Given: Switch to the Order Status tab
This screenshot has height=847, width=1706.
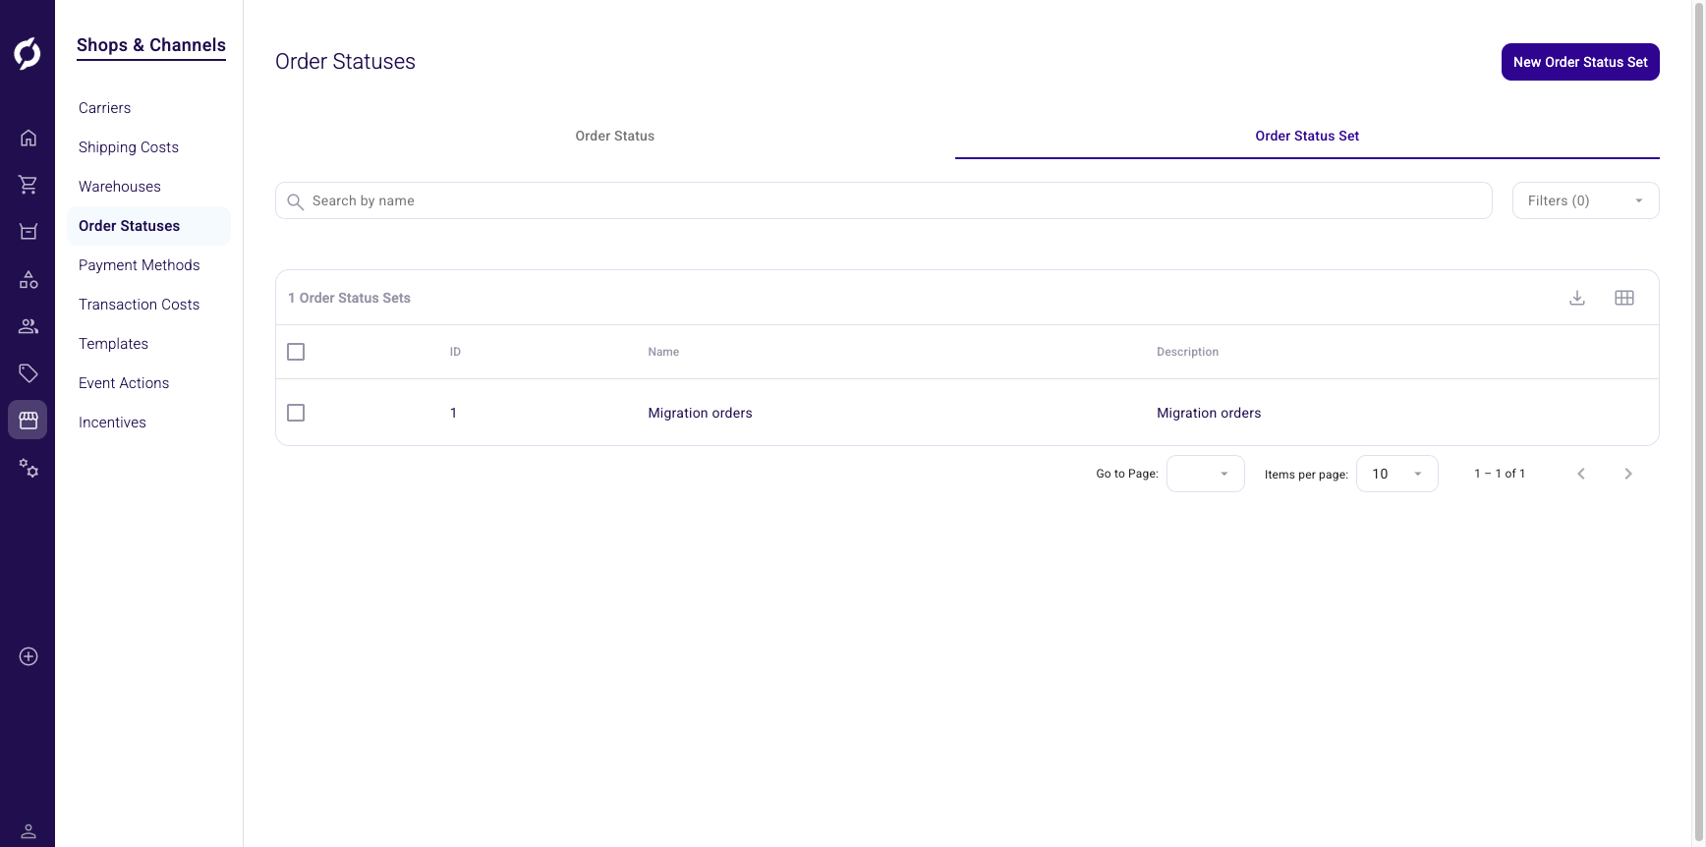Looking at the screenshot, I should tap(615, 137).
